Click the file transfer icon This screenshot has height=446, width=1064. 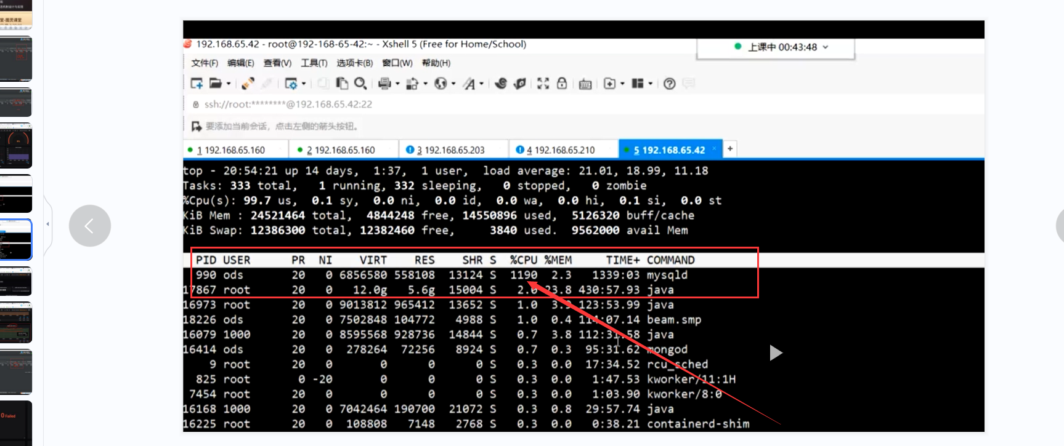413,83
